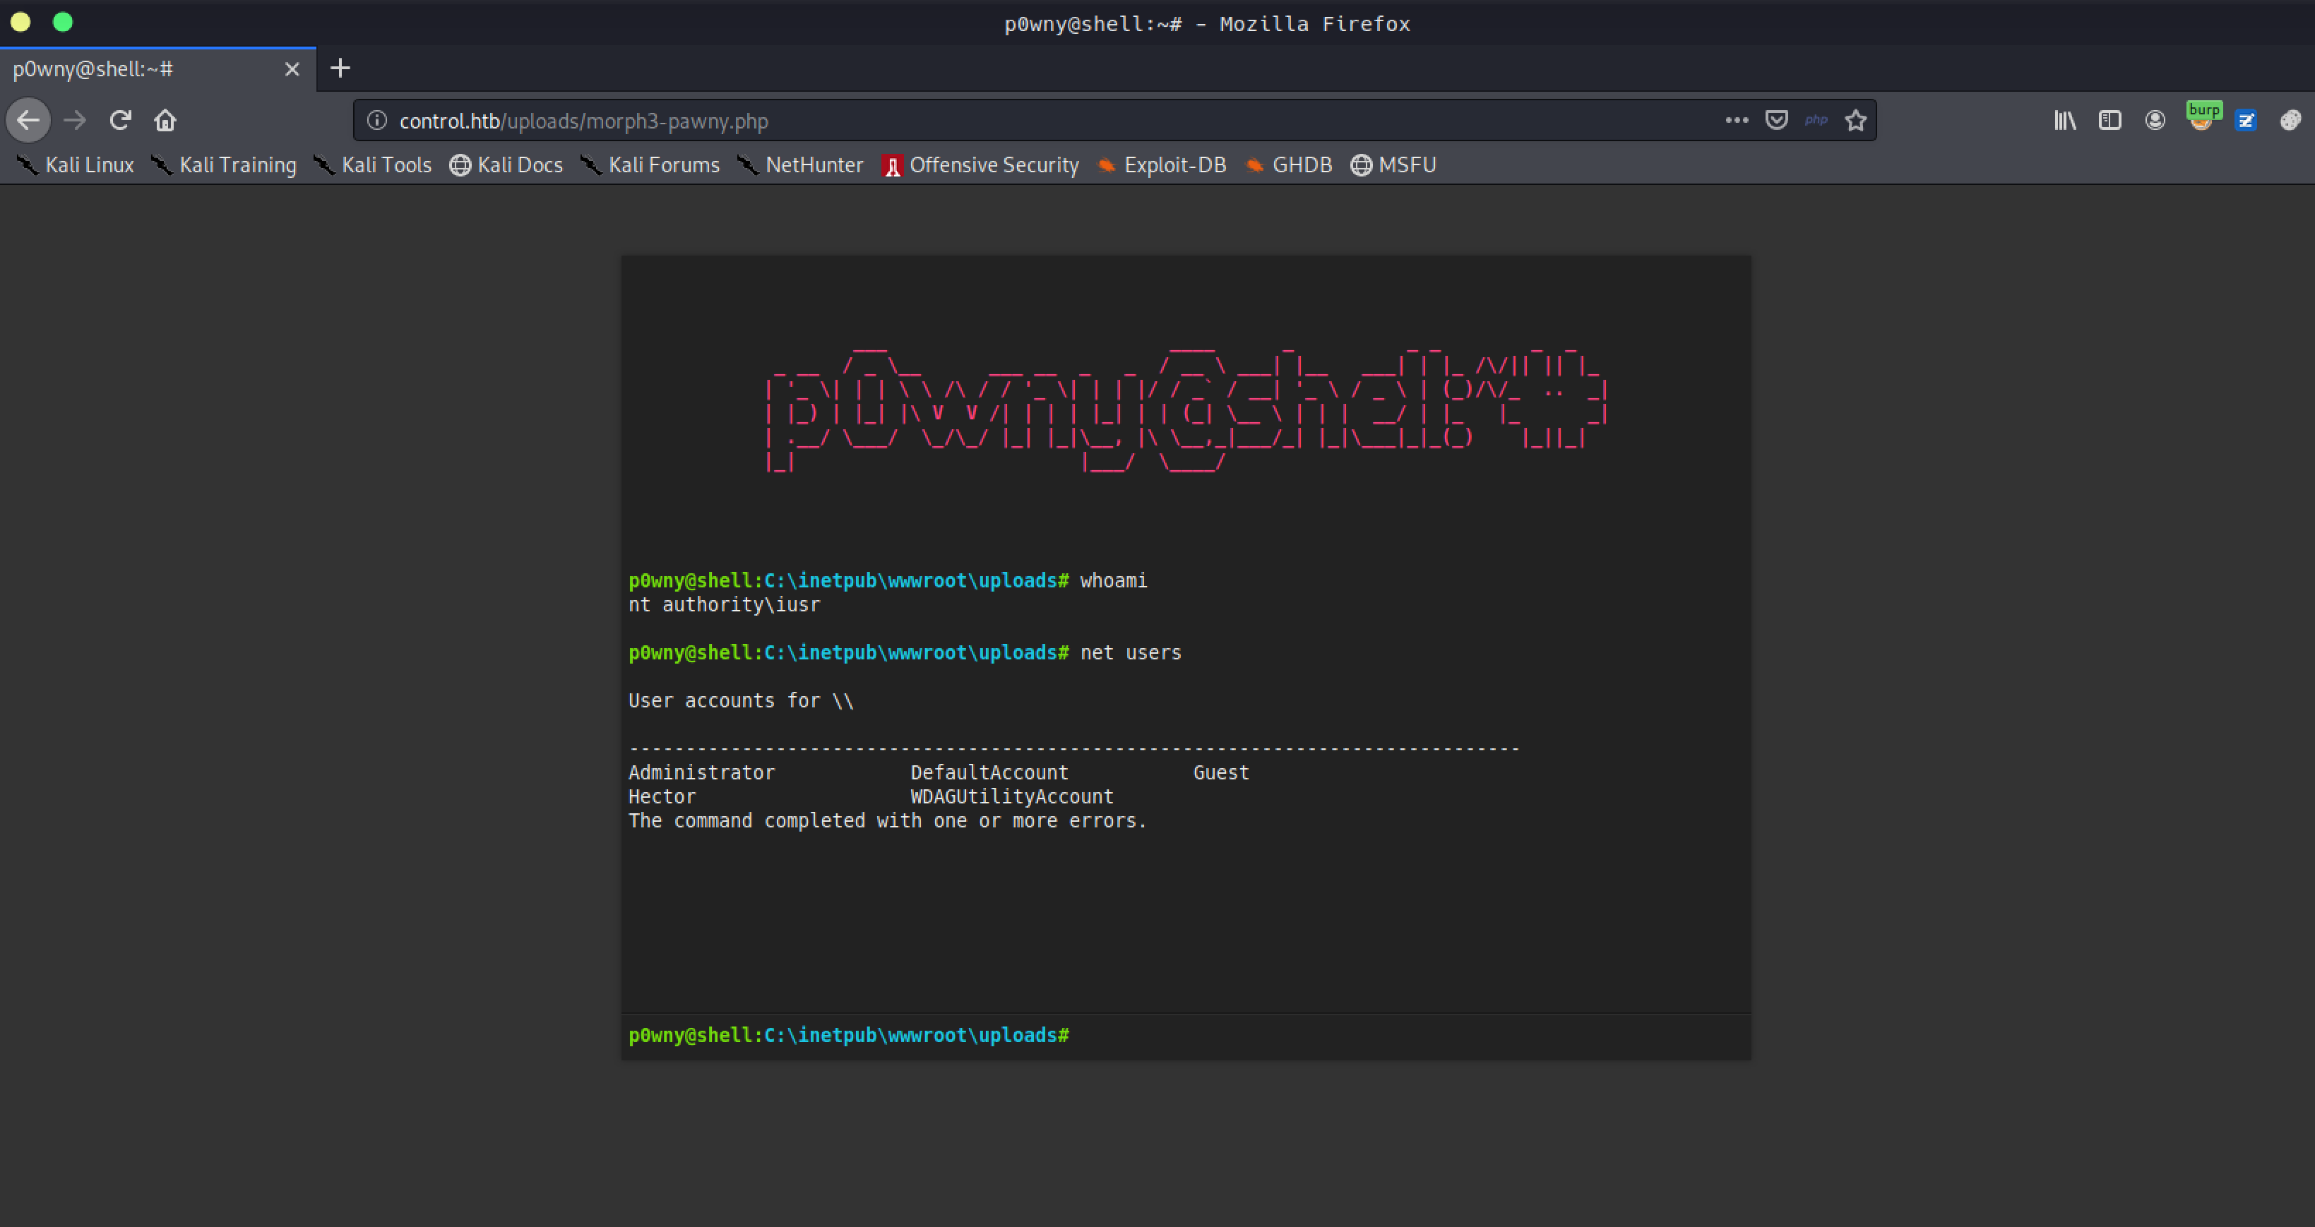This screenshot has width=2315, height=1227.
Task: Click the 'nt authority\iusr' output
Action: [725, 604]
